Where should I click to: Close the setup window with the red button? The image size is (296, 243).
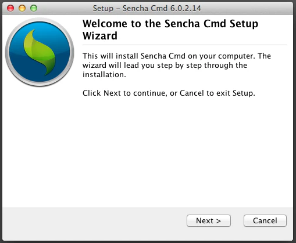pos(10,8)
